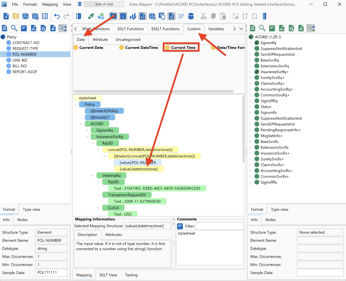The image size is (346, 281).
Task: Toggle the info 'i' button in toolbar
Action: pos(123,16)
